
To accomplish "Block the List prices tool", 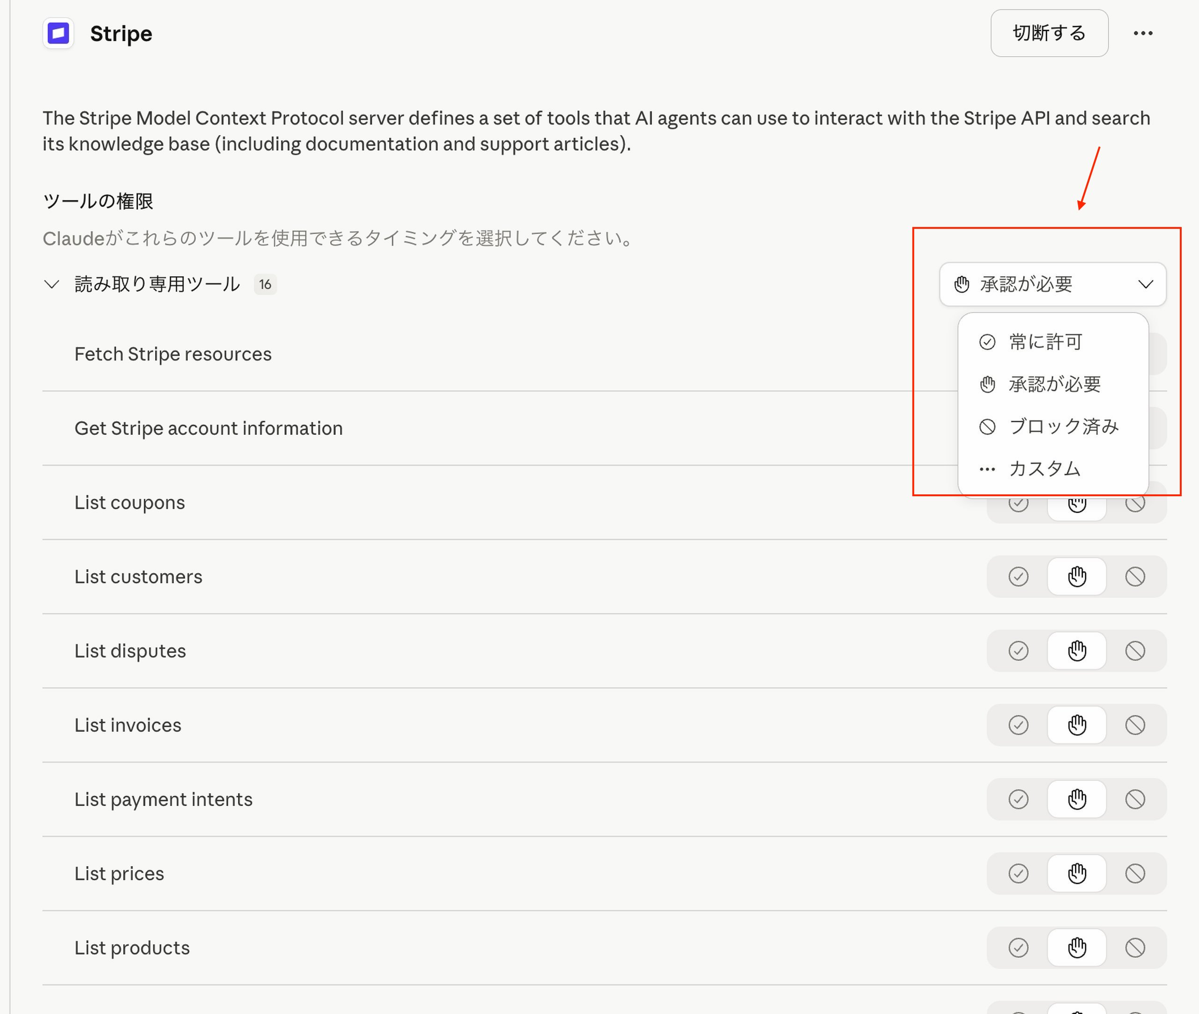I will pyautogui.click(x=1134, y=873).
